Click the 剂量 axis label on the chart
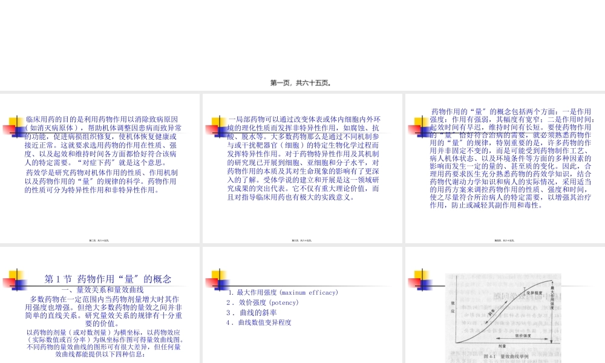The image size is (605, 363). click(x=502, y=345)
